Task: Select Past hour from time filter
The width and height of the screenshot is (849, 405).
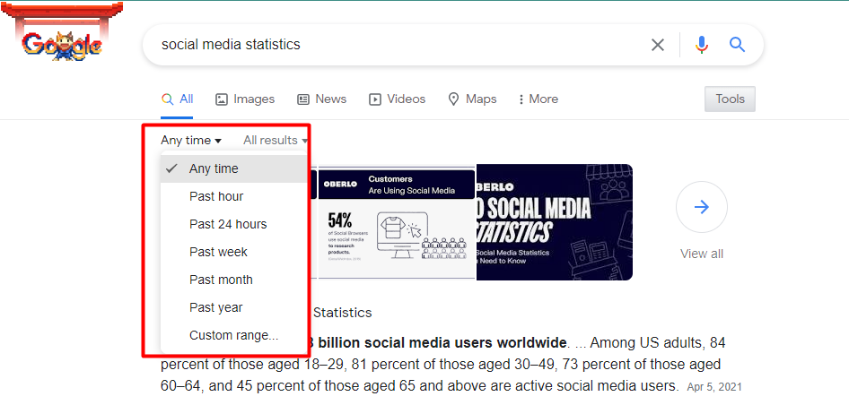Action: tap(216, 196)
